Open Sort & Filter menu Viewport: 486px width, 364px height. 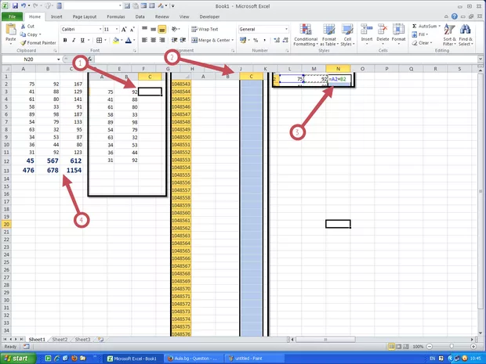click(449, 35)
